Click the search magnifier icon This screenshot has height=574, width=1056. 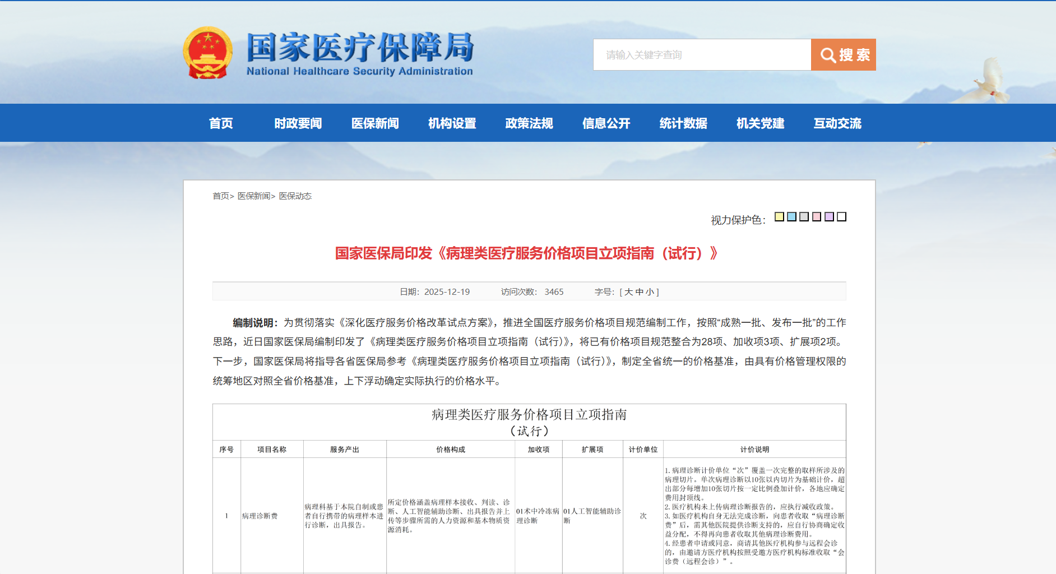pyautogui.click(x=828, y=54)
